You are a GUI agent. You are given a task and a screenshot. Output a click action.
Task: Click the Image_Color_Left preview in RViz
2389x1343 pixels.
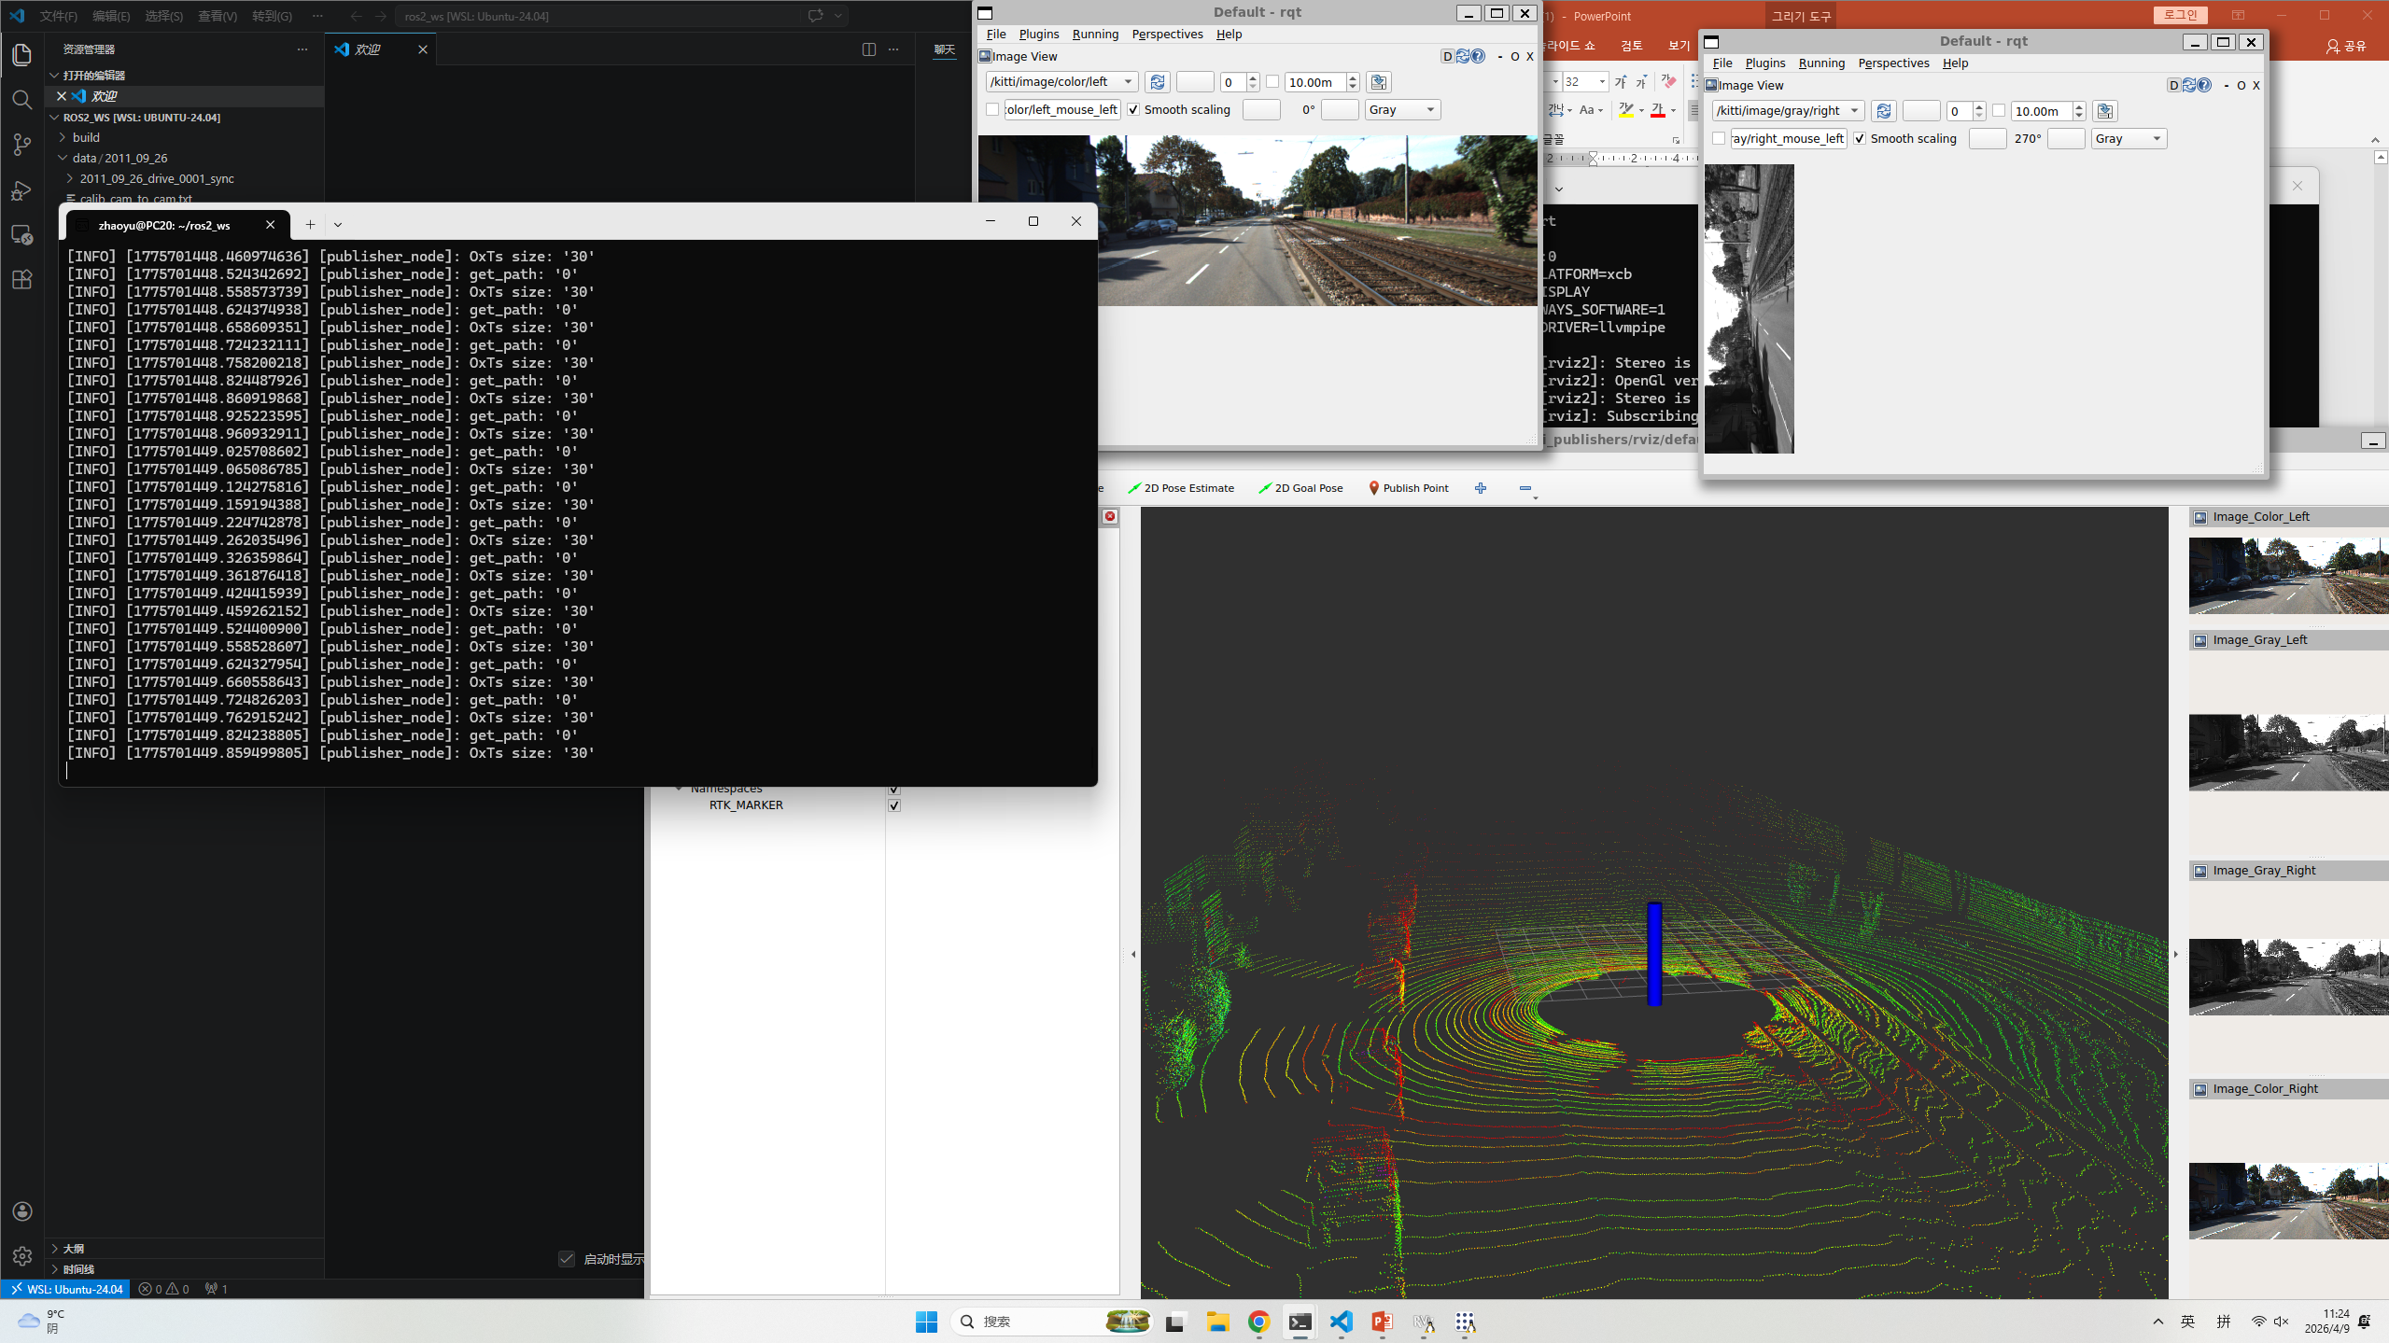click(2288, 575)
